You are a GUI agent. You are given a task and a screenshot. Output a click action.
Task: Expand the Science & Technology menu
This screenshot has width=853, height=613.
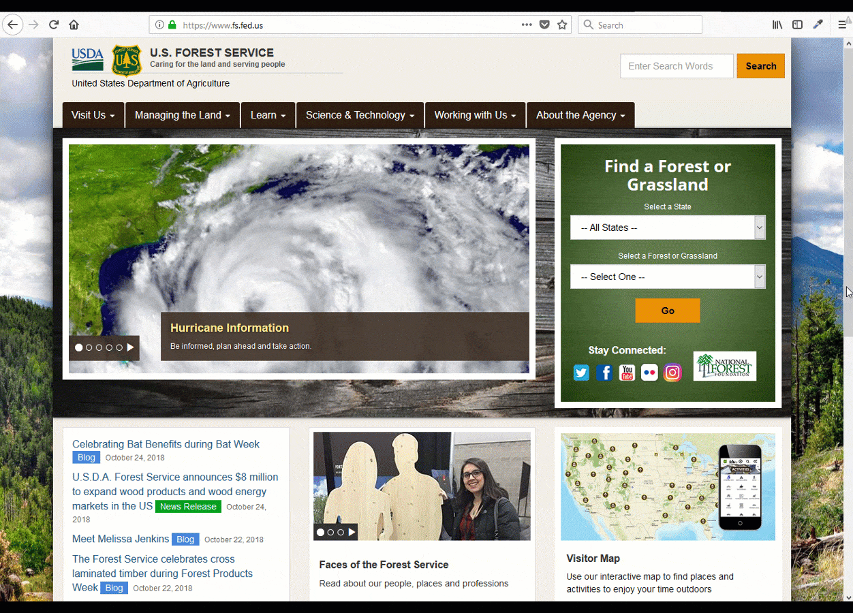pos(360,115)
